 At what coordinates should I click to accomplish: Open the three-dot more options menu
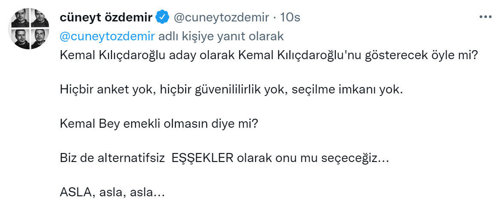pyautogui.click(x=485, y=17)
